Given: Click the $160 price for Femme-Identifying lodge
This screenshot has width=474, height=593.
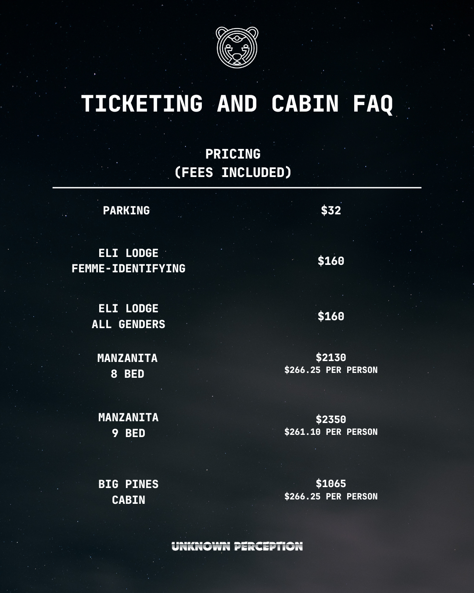Looking at the screenshot, I should point(331,261).
